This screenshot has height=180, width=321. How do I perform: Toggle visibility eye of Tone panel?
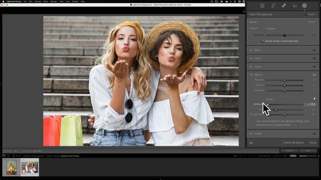(x=314, y=50)
